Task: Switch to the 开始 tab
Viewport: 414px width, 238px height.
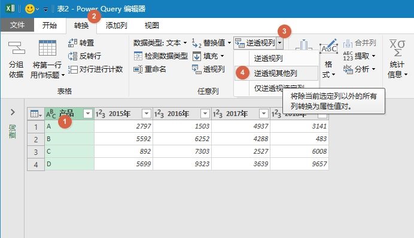Action: [50, 25]
